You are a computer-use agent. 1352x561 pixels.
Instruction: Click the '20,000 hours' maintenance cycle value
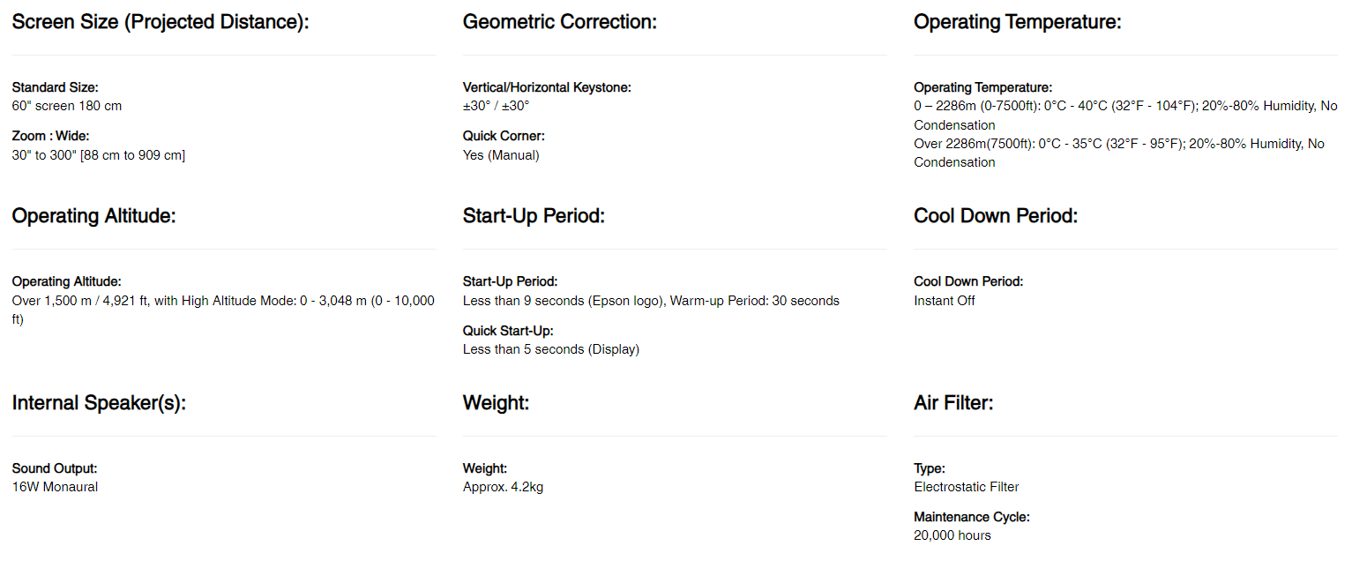tap(952, 535)
